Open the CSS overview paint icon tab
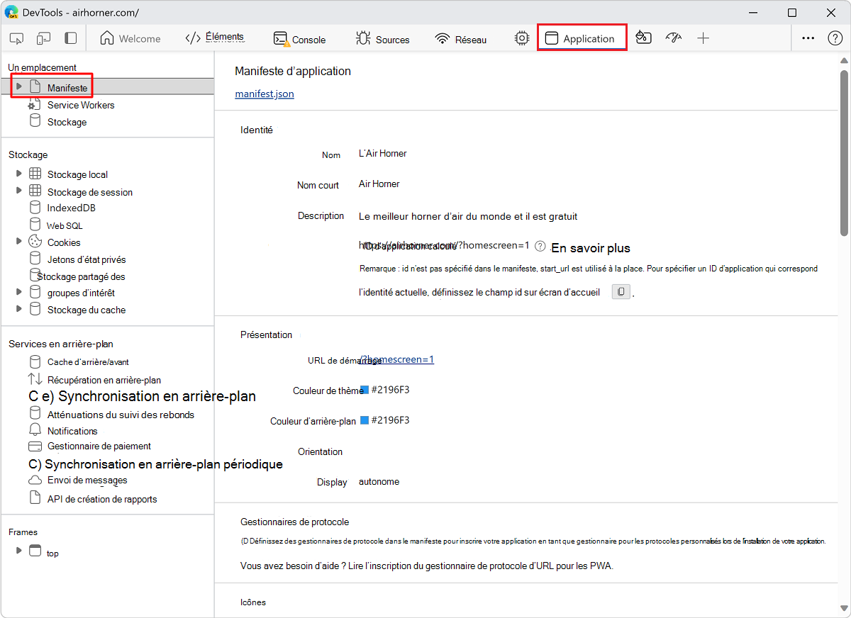 point(644,38)
